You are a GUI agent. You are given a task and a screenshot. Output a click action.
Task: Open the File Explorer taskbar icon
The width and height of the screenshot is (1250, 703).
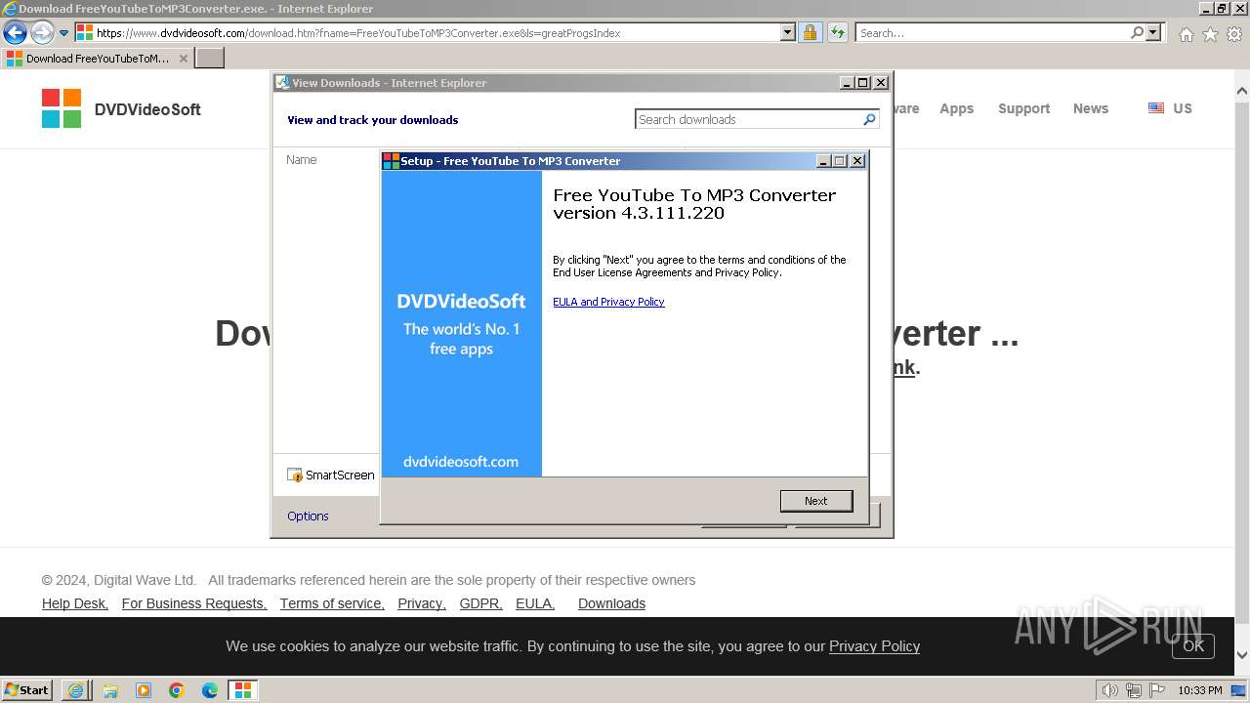tap(110, 690)
